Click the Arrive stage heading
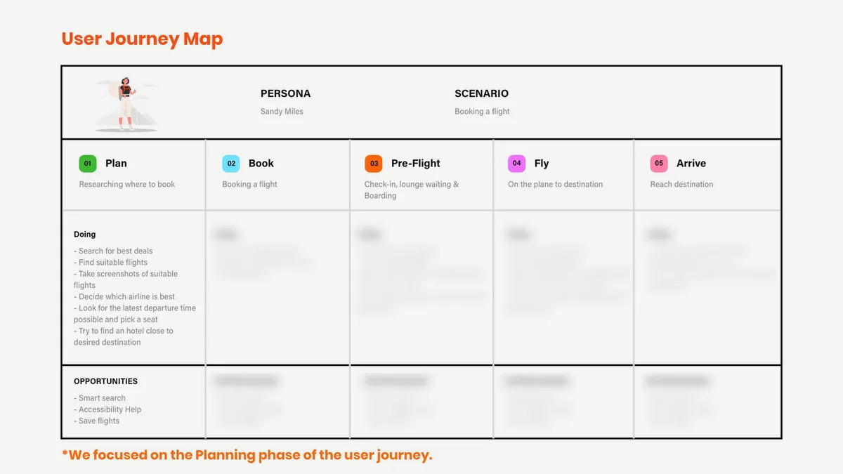This screenshot has width=843, height=474. pyautogui.click(x=691, y=164)
